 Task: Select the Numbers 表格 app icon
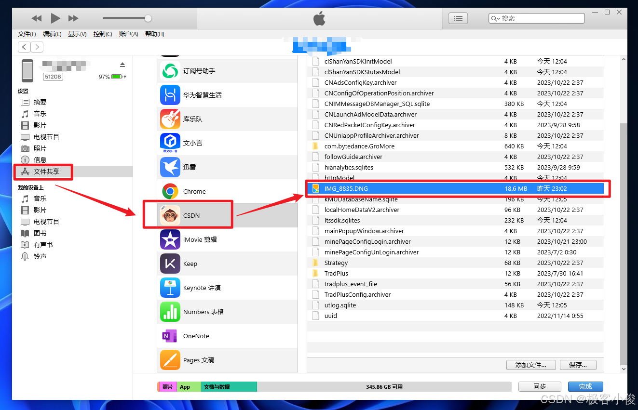point(170,312)
